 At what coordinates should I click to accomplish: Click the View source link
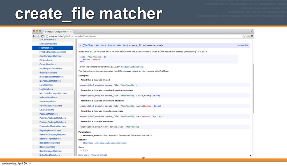(84, 155)
